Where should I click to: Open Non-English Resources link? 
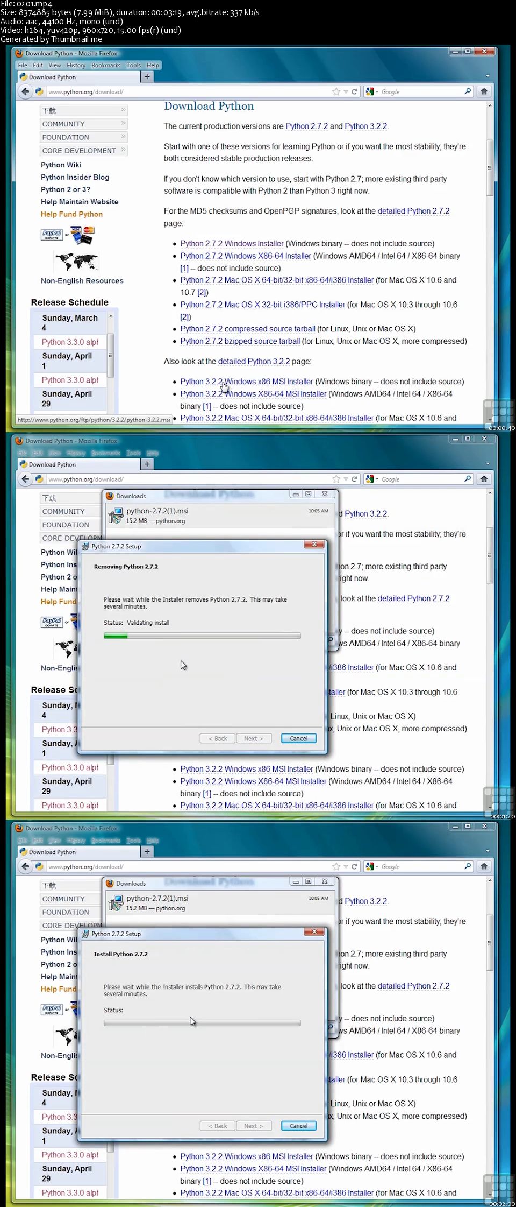pos(82,281)
